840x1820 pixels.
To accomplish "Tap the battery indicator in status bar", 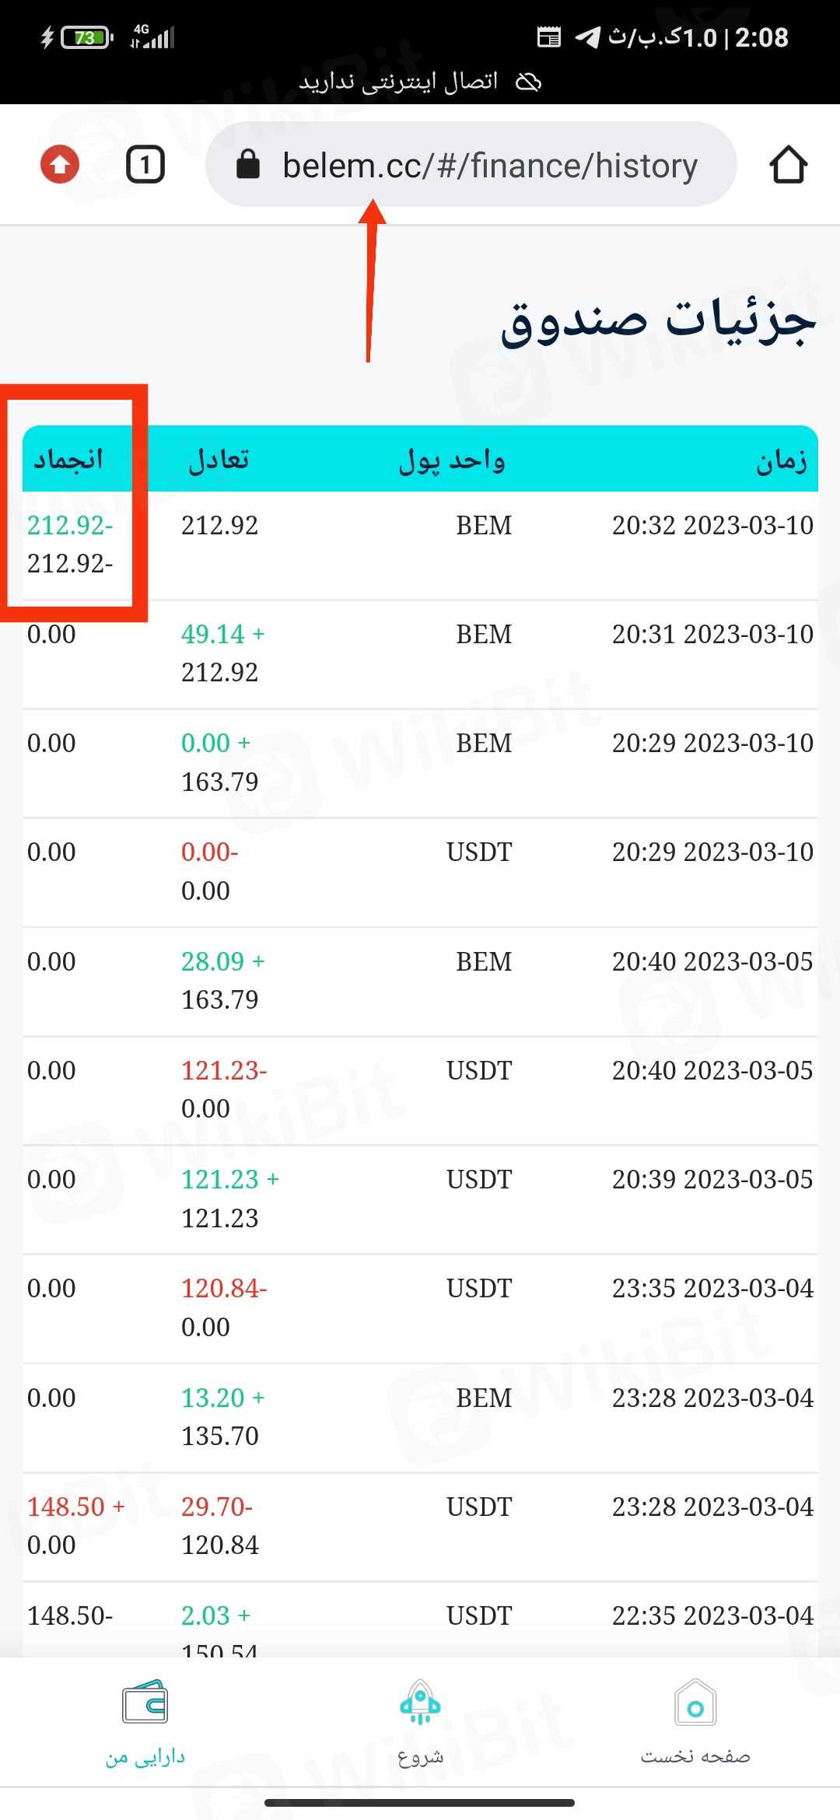I will (86, 37).
